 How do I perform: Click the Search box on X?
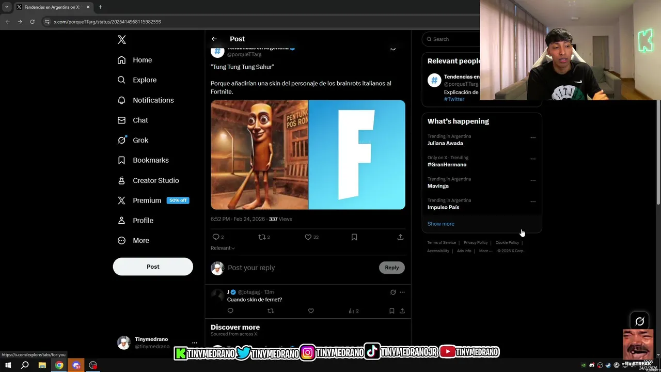[453, 39]
